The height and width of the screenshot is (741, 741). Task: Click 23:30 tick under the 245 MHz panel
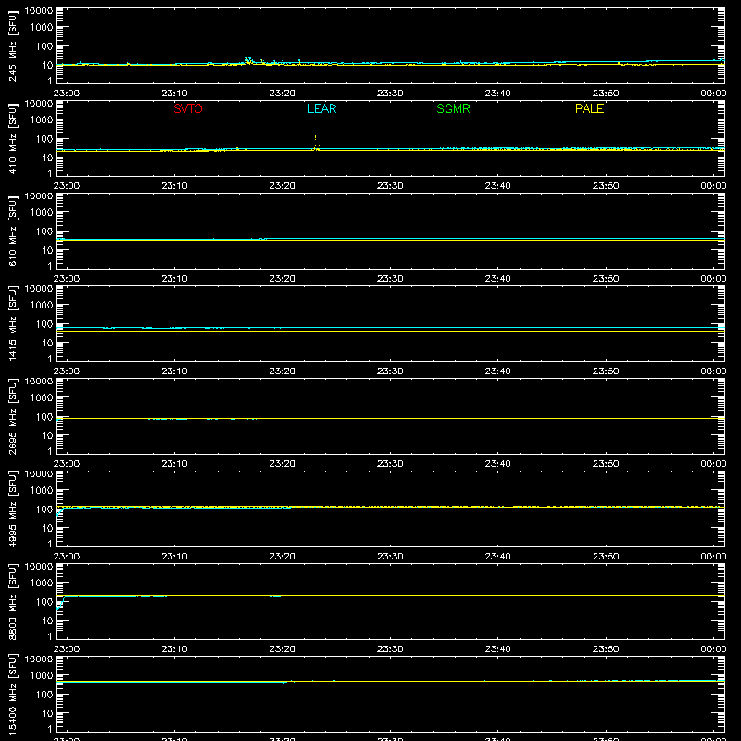[390, 94]
